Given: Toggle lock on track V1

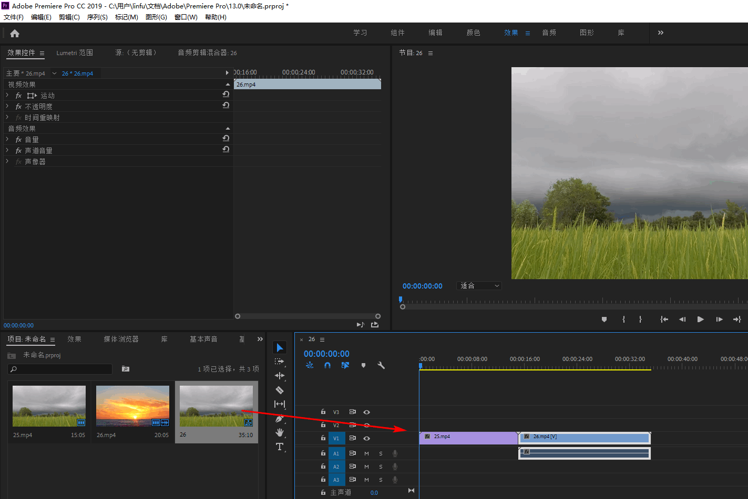Looking at the screenshot, I should point(323,438).
